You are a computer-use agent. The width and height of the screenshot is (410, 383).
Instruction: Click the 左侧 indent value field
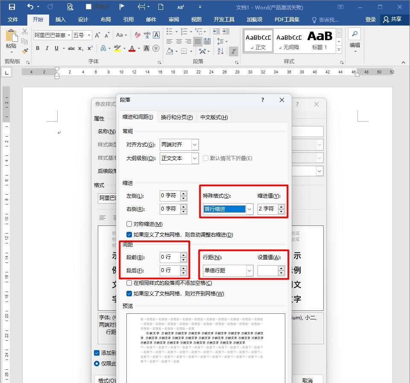click(x=170, y=196)
